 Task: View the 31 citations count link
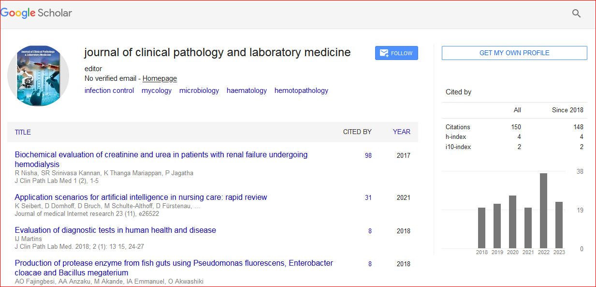click(x=368, y=198)
